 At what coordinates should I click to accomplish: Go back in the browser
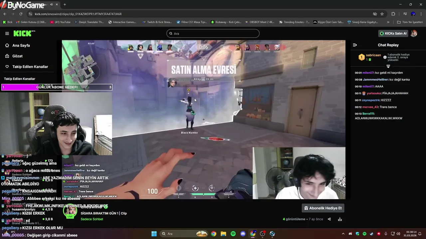click(5, 14)
